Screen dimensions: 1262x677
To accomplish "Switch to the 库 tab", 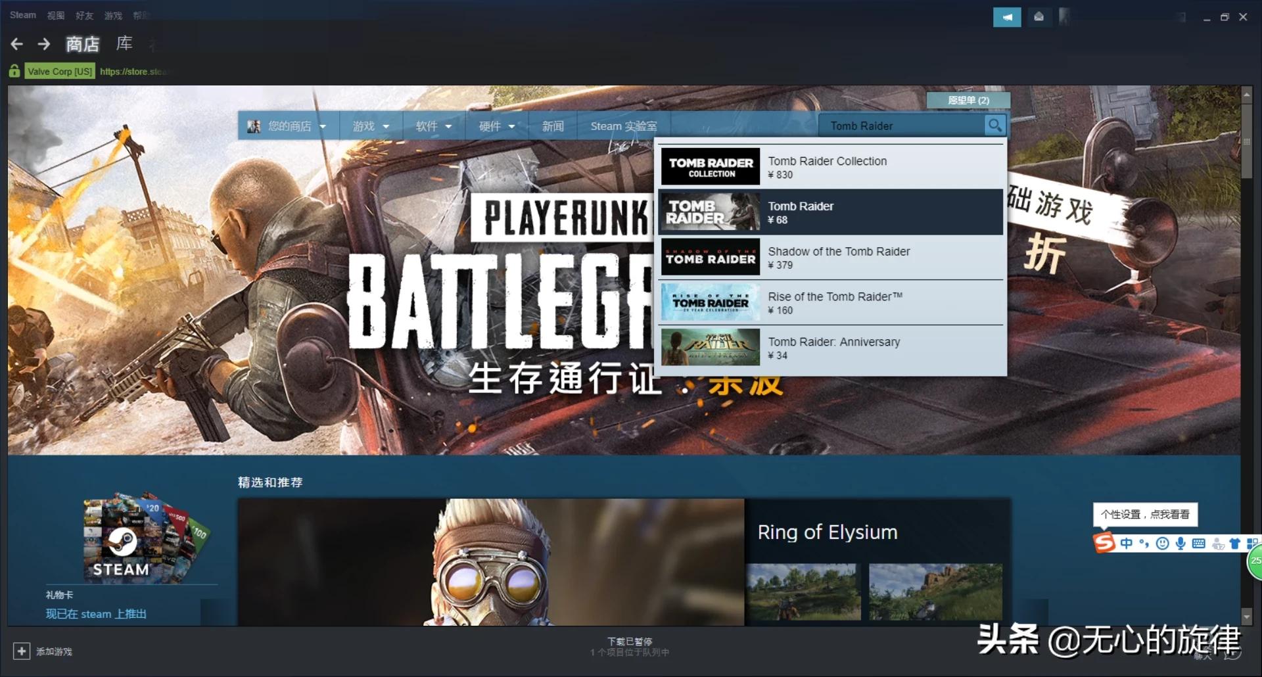I will pos(124,43).
